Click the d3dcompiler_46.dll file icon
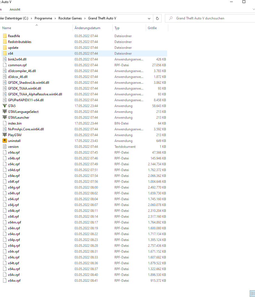This screenshot has height=297, width=255. point(5,71)
